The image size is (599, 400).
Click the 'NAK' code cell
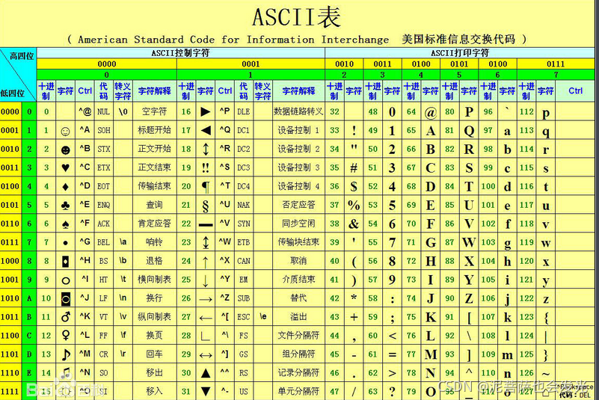coord(243,205)
